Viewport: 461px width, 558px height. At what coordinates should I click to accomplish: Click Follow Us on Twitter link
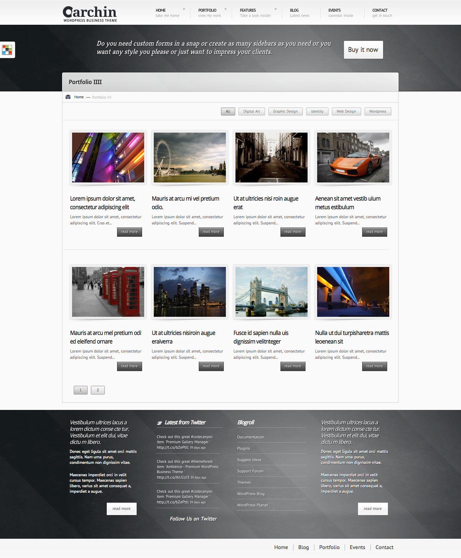click(193, 519)
